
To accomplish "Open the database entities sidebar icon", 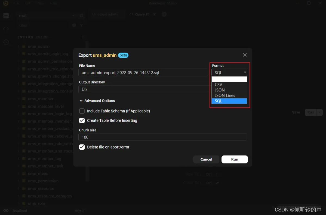I will coord(6,16).
